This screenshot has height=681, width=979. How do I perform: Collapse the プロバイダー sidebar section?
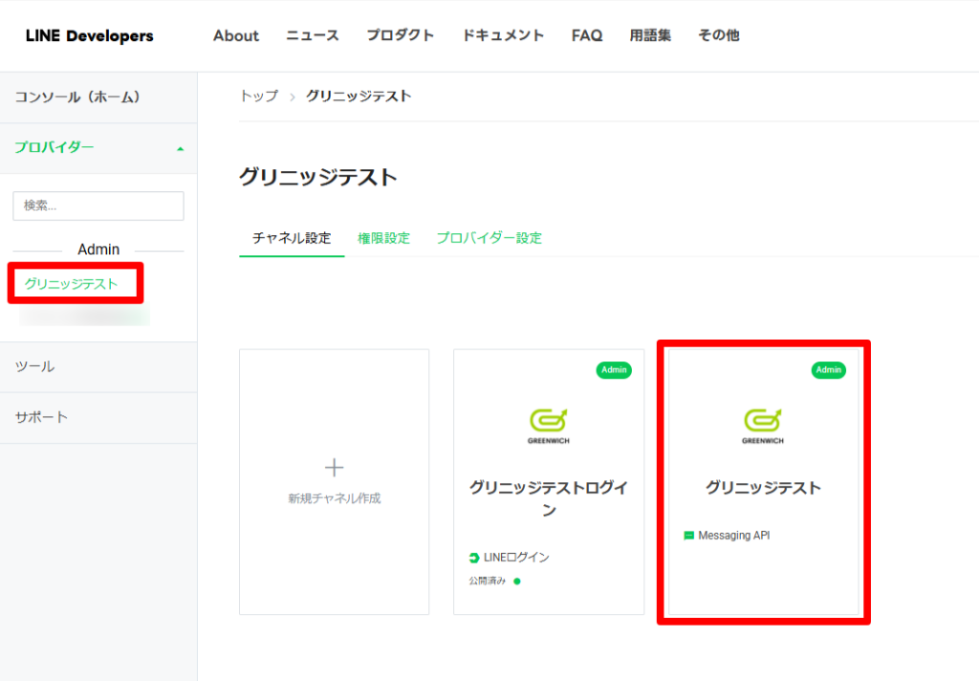pyautogui.click(x=98, y=148)
